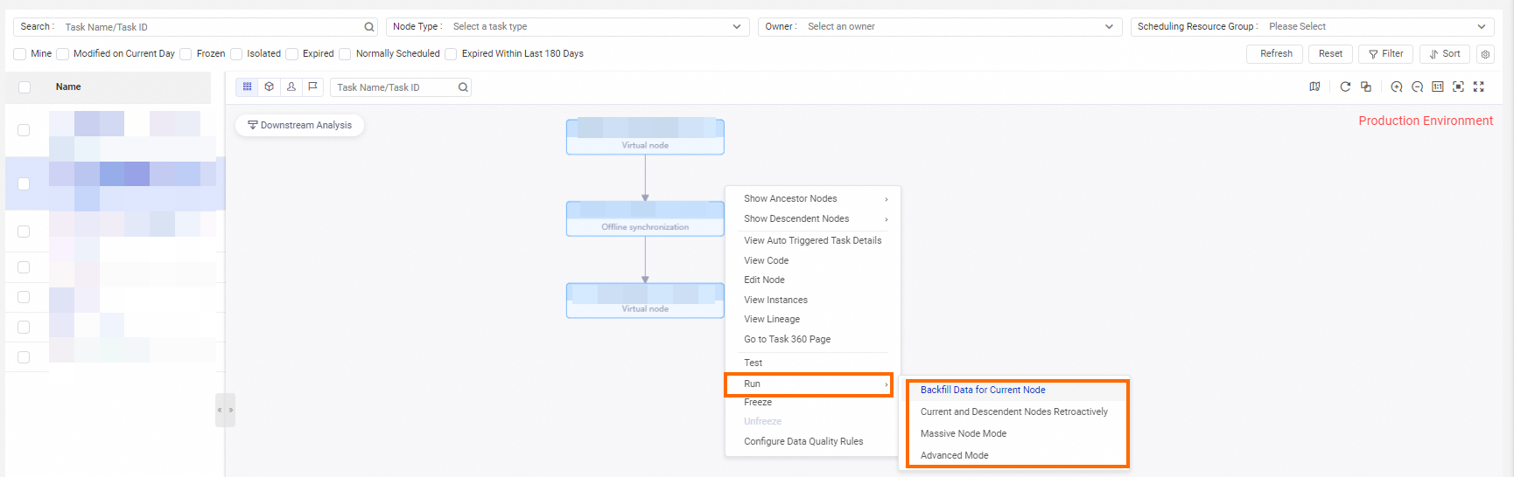1514x477 pixels.
Task: Open the Owner dropdown
Action: [940, 27]
